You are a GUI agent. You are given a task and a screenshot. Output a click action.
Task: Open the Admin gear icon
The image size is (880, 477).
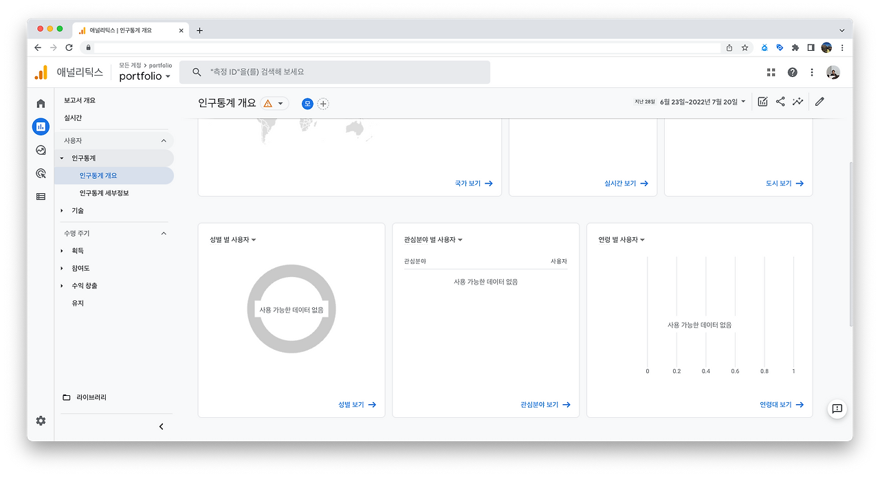[x=41, y=421]
